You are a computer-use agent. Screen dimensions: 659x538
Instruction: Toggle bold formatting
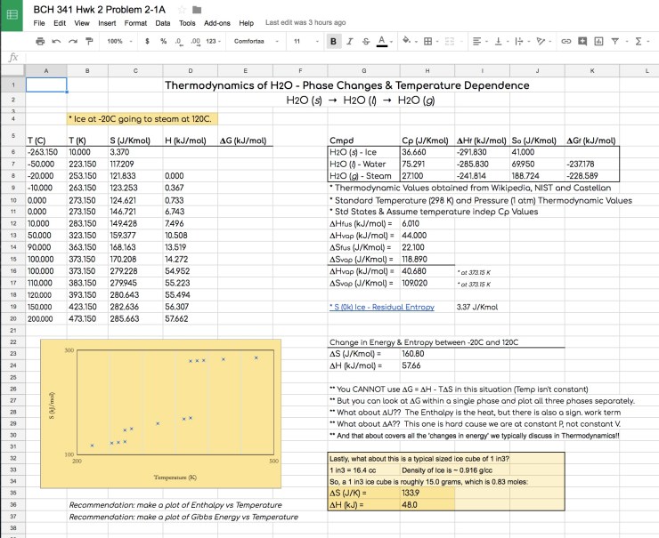pyautogui.click(x=333, y=41)
